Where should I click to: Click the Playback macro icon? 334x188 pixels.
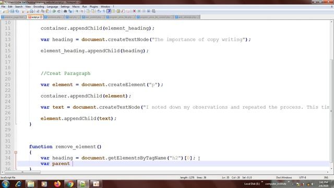point(144,11)
